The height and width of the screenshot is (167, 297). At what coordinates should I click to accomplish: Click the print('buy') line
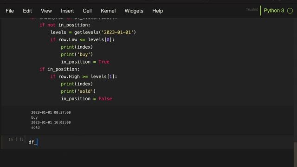coord(77,55)
